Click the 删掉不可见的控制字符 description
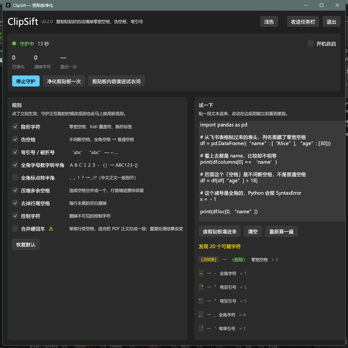The image size is (348, 348). coord(90,216)
